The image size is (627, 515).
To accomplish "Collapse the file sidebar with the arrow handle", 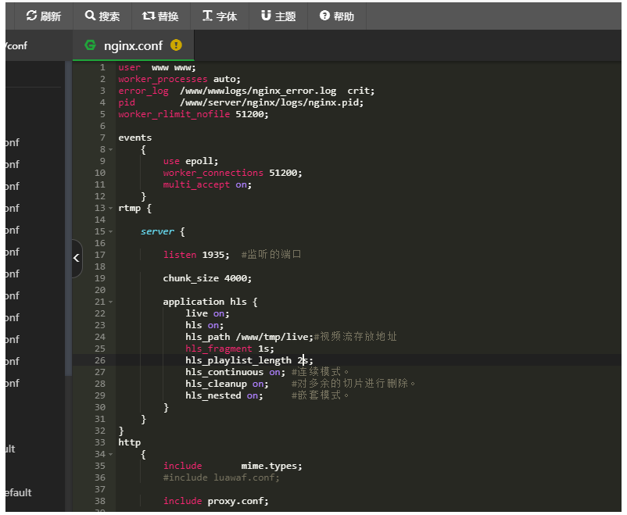I will 77,258.
